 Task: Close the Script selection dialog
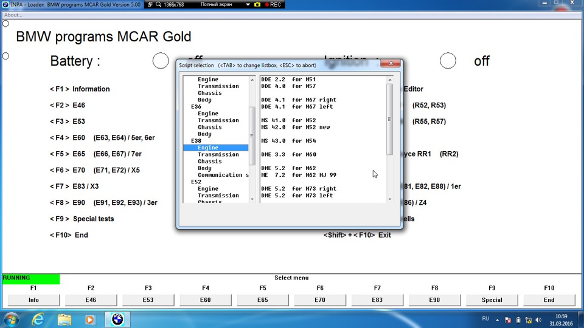[x=389, y=64]
